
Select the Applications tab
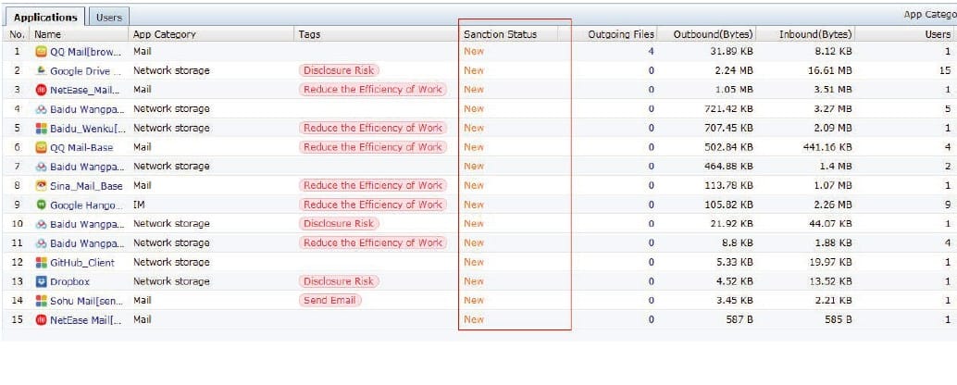coord(46,18)
